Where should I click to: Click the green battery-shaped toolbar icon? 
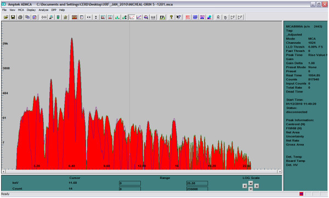coord(58,17)
